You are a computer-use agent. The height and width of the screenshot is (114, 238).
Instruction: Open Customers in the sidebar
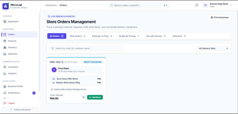coord(19,67)
